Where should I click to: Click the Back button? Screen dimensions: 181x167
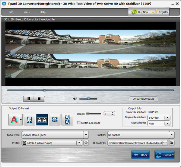[x=141, y=155]
